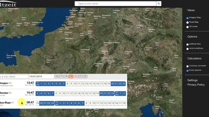Image resolution: width=209 pixels, height=117 pixels.
Task: Click the 19/01/2019 date field
Action: point(41,77)
